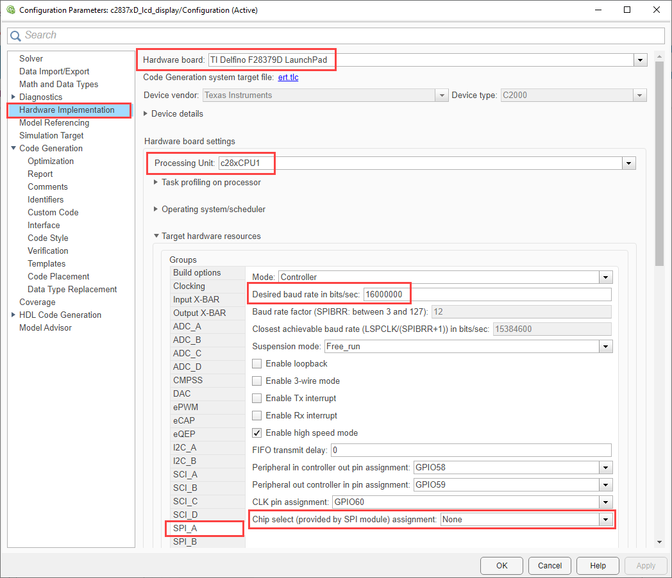
Task: Select Simulation Target pane
Action: click(51, 135)
